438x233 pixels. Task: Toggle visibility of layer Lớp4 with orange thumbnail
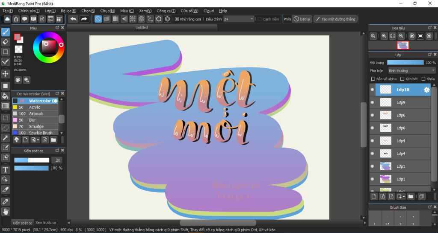point(373,141)
